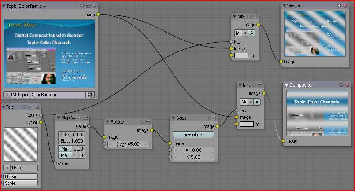Collapse the upper Mix node

(235, 16)
